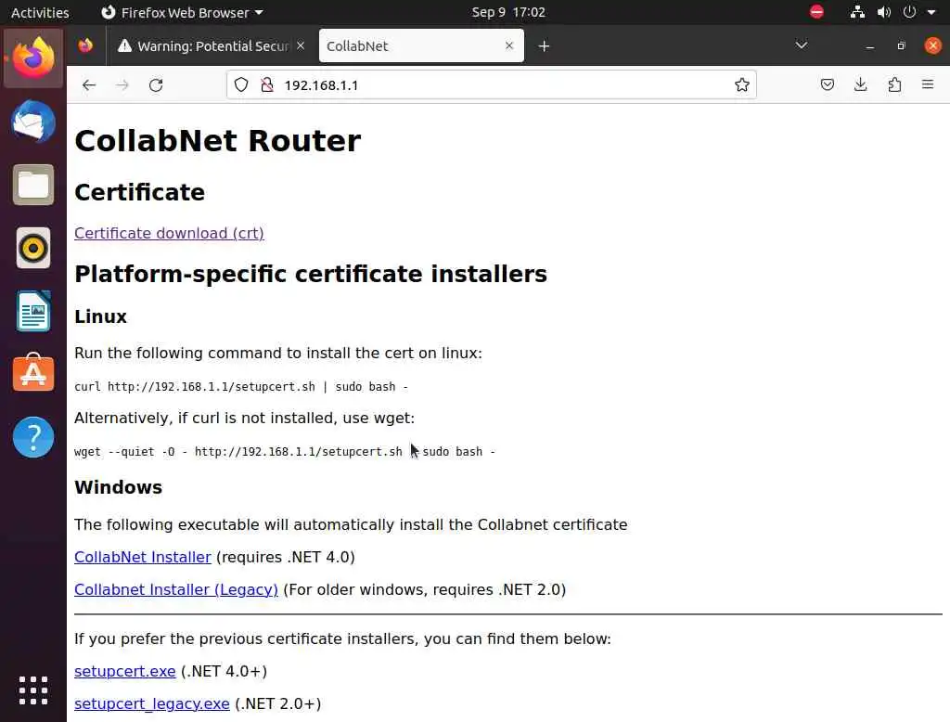Download the CollabNet Installer link
Viewport: 950px width, 722px height.
pos(142,557)
